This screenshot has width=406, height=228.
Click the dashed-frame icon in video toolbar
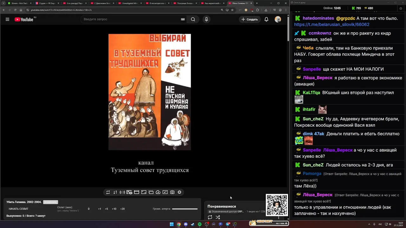[x=151, y=192]
